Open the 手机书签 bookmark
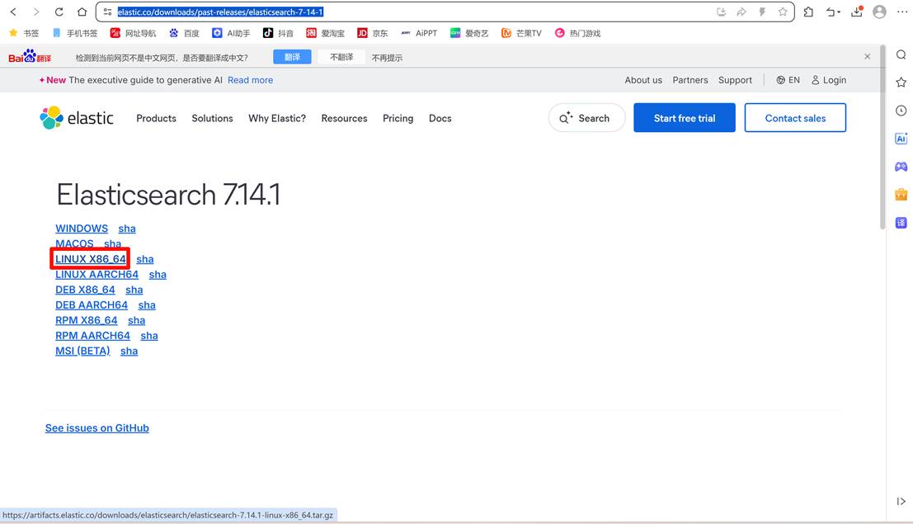The width and height of the screenshot is (913, 524). coord(75,33)
